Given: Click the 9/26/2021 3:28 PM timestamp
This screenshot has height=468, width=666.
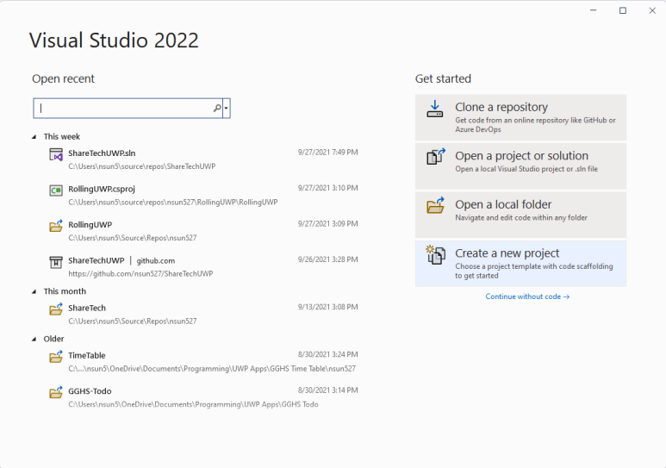Looking at the screenshot, I should click(x=328, y=259).
